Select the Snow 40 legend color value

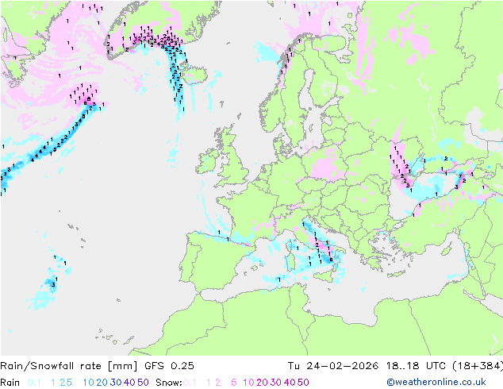pos(290,383)
